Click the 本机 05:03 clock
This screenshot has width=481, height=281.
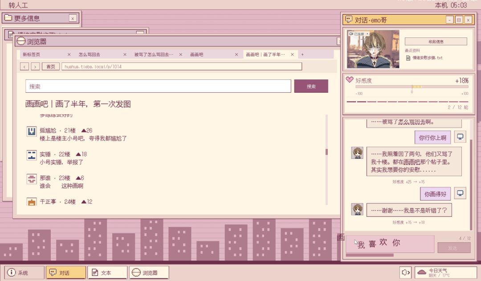[451, 5]
